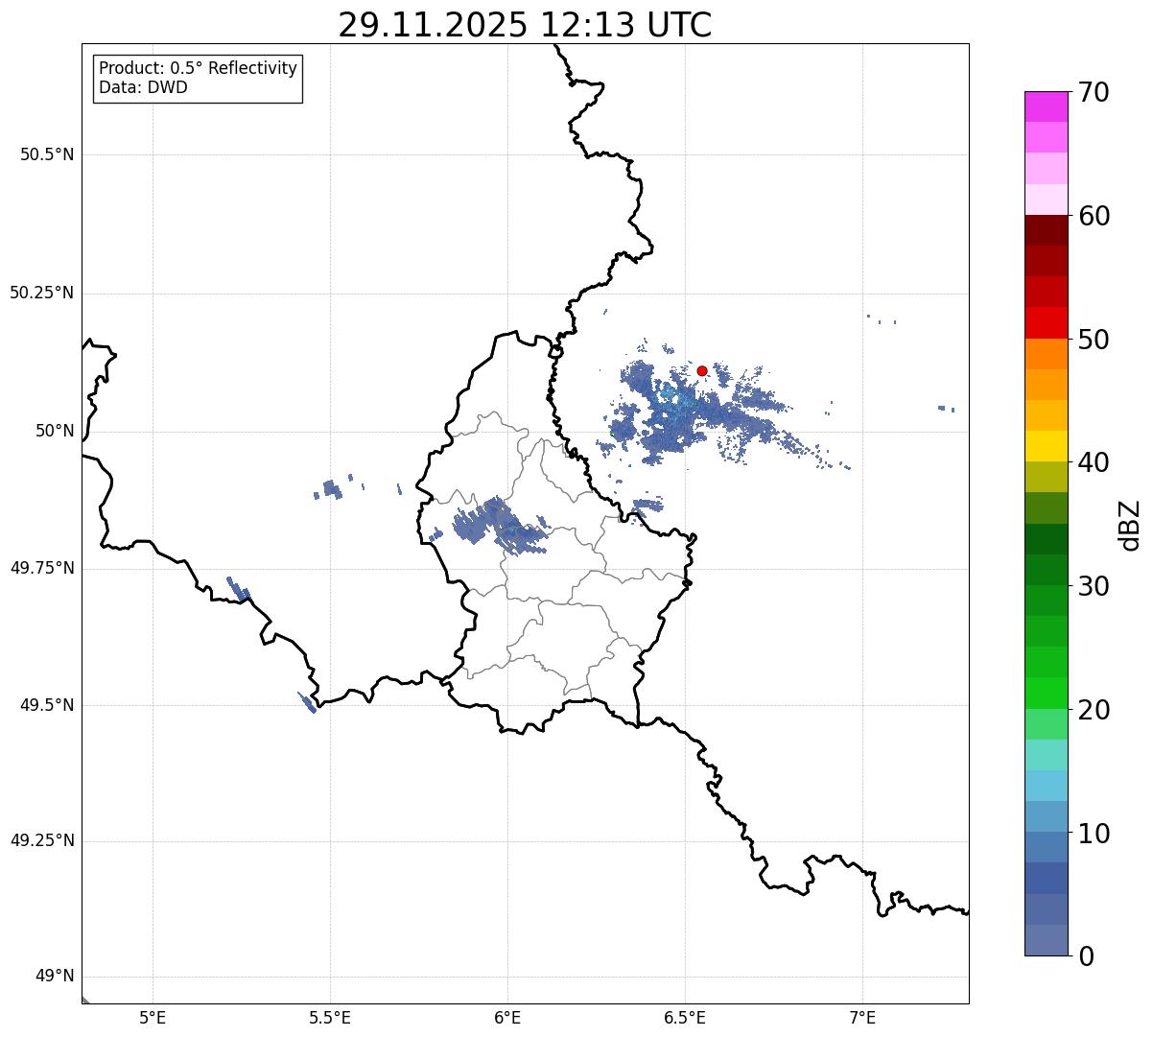Click the '49.5°N' latitude label

click(46, 705)
